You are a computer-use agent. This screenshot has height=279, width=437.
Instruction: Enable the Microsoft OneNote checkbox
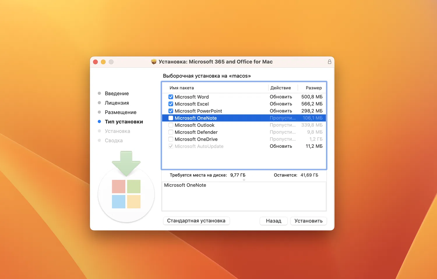(x=171, y=118)
